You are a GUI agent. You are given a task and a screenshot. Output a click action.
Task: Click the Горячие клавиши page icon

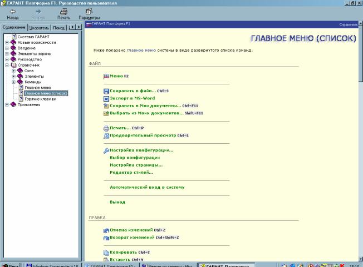click(x=21, y=99)
